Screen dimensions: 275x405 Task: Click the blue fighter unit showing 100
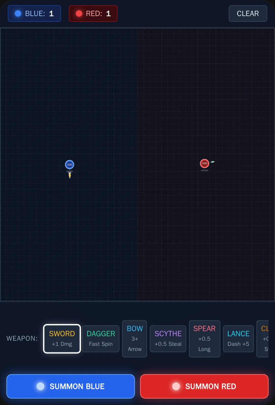coord(70,165)
